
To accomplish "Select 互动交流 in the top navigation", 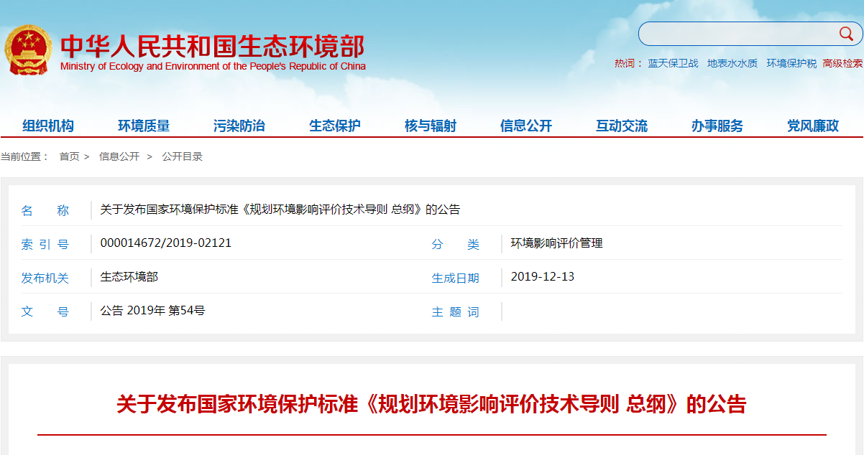I will tap(621, 125).
